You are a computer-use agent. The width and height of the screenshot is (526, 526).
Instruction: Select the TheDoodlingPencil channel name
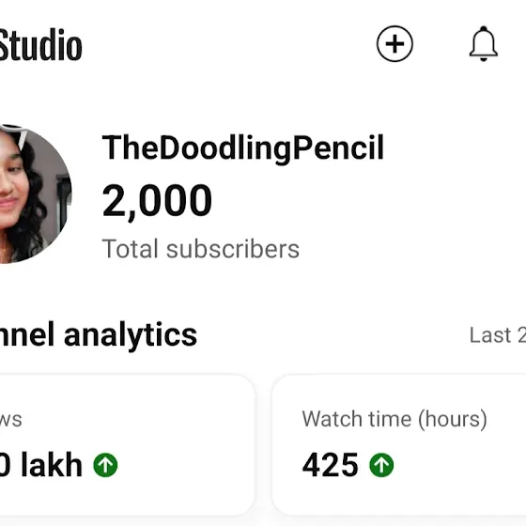point(243,148)
